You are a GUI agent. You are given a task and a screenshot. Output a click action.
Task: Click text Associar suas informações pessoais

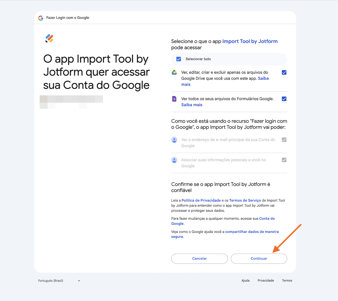223,163
